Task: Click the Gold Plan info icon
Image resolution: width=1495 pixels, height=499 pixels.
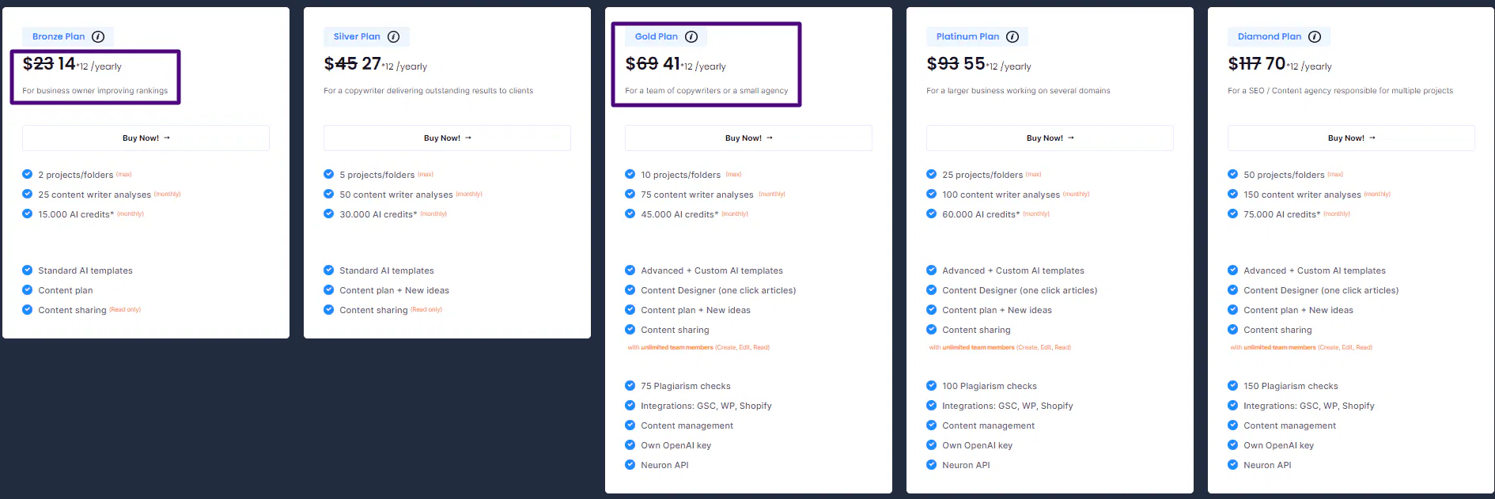Action: coord(691,36)
